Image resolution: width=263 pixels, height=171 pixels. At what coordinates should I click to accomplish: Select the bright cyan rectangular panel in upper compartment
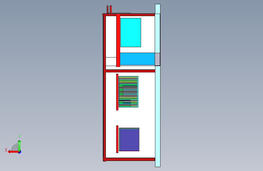point(131,33)
